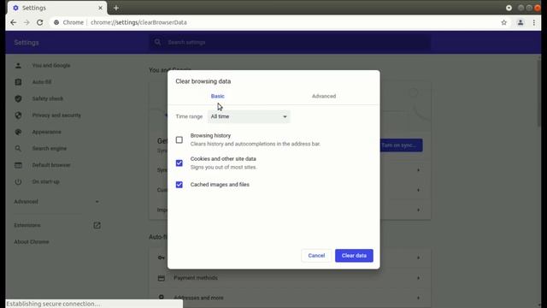Image resolution: width=547 pixels, height=308 pixels.
Task: Click the passwords key icon
Action: (162, 258)
